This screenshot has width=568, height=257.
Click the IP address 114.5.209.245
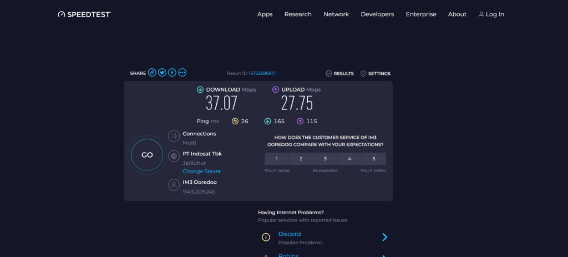199,192
